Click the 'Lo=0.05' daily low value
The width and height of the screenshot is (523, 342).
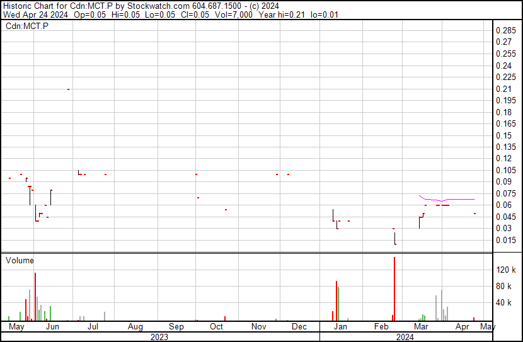pyautogui.click(x=161, y=14)
